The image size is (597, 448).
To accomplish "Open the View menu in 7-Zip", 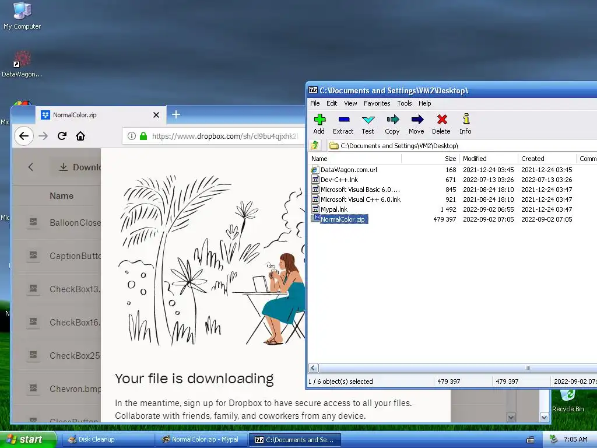I will pyautogui.click(x=350, y=103).
